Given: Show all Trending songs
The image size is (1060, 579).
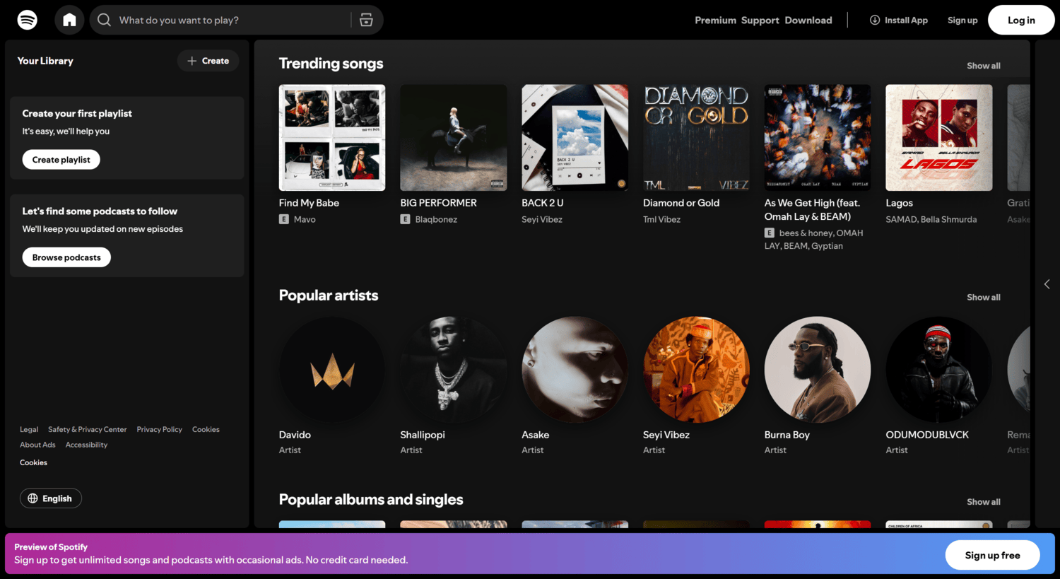Looking at the screenshot, I should (x=984, y=66).
